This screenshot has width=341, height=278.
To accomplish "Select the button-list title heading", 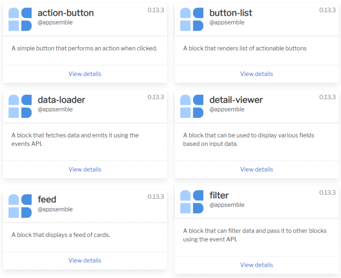I will coord(232,13).
